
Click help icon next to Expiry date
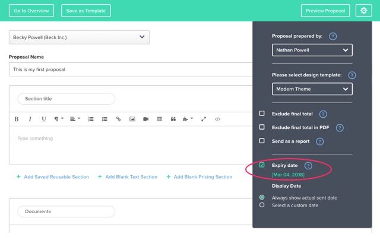308,166
